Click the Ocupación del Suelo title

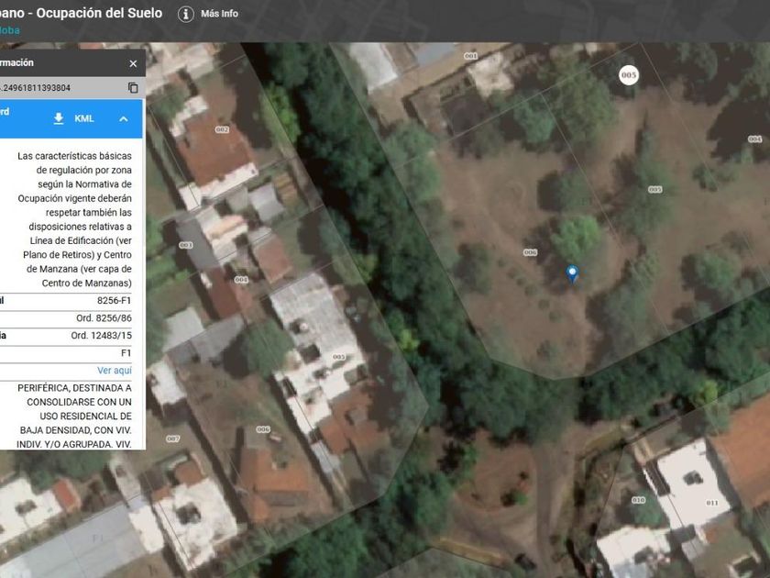point(99,13)
